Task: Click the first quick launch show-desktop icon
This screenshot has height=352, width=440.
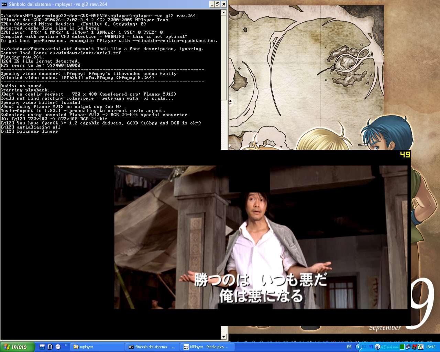Action: [x=42, y=347]
